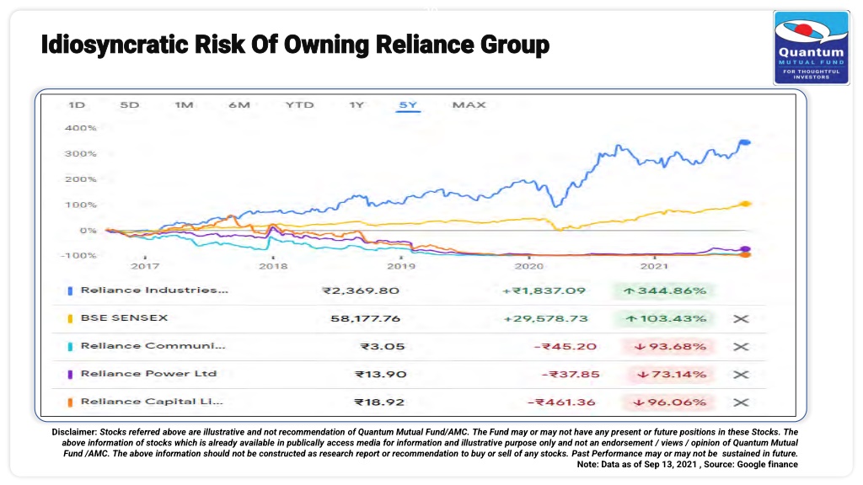Click the blue Reliance Industries color marker

70,290
